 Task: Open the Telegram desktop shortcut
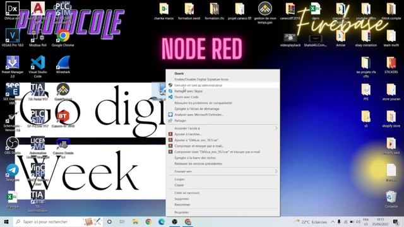[13, 172]
